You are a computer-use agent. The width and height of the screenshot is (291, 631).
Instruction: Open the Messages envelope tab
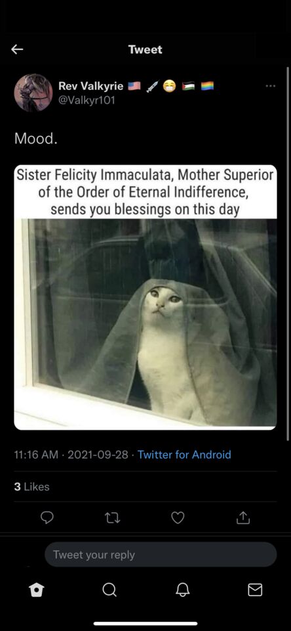(x=255, y=590)
